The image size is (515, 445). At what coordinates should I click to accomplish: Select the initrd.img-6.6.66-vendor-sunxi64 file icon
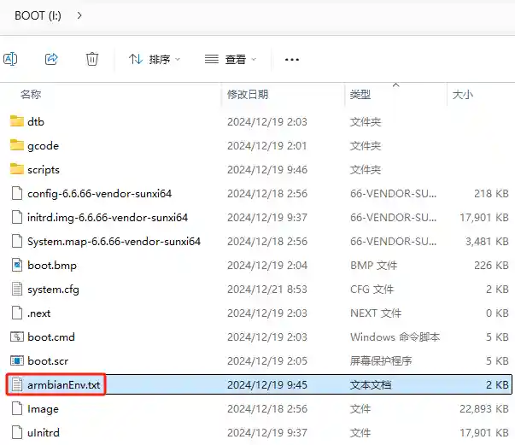click(x=17, y=217)
